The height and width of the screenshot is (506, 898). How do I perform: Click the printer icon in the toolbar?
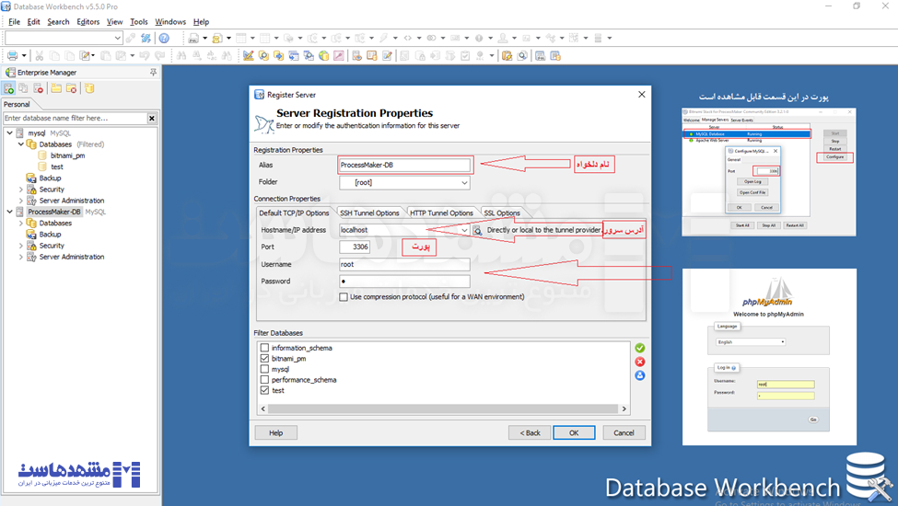point(12,55)
